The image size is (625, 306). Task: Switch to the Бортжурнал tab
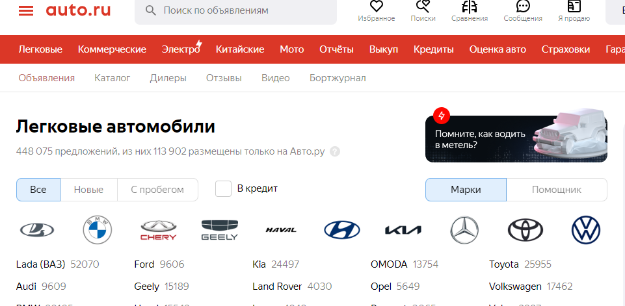point(338,78)
